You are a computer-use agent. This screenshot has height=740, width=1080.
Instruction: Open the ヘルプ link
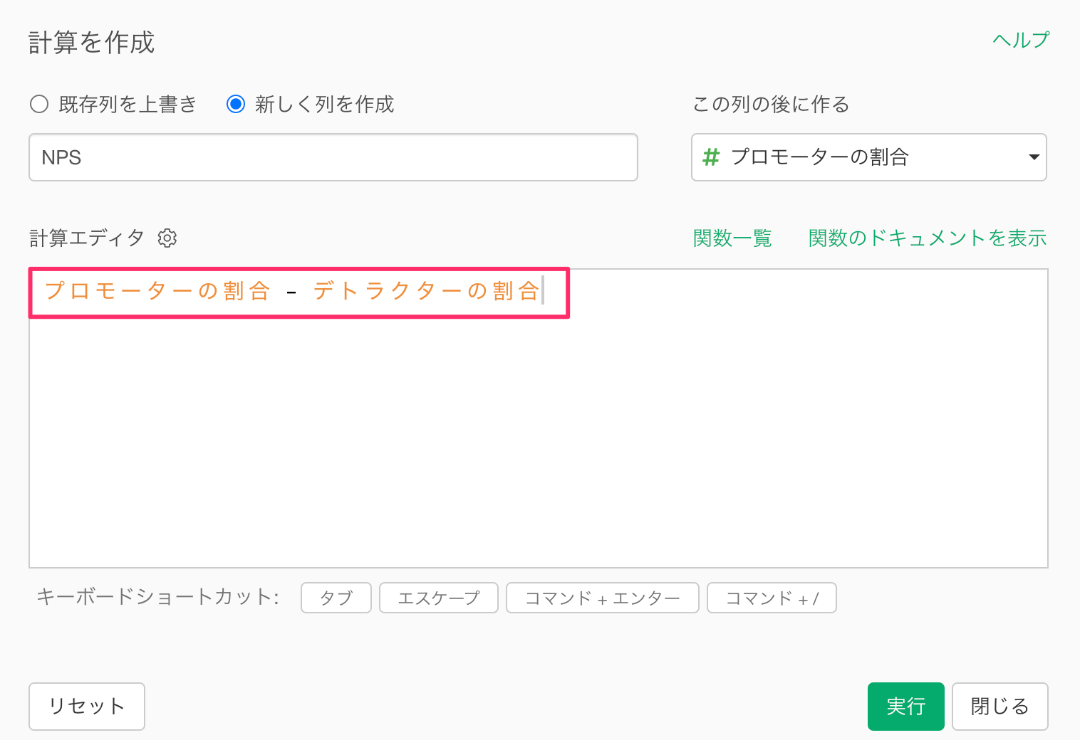[1021, 40]
